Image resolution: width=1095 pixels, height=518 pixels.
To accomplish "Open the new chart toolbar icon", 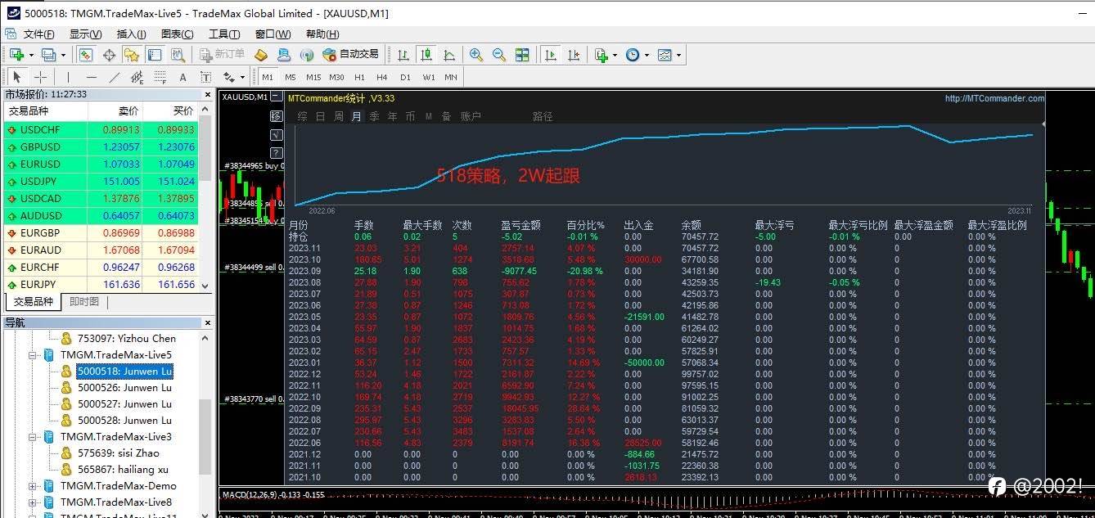I will (x=16, y=55).
